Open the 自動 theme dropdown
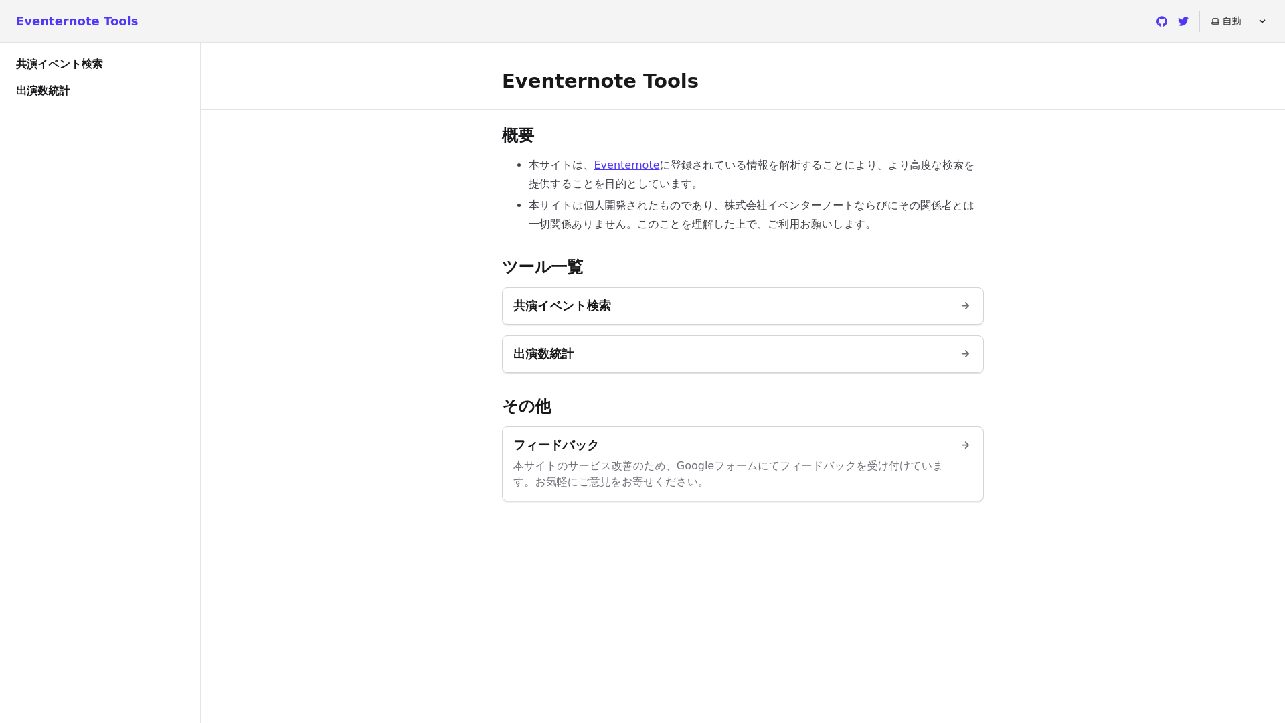 (1239, 21)
